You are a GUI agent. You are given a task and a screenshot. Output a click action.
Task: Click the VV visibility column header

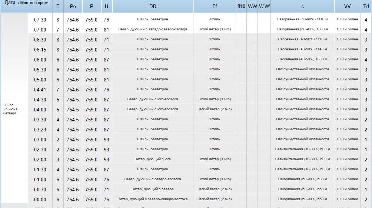[347, 6]
